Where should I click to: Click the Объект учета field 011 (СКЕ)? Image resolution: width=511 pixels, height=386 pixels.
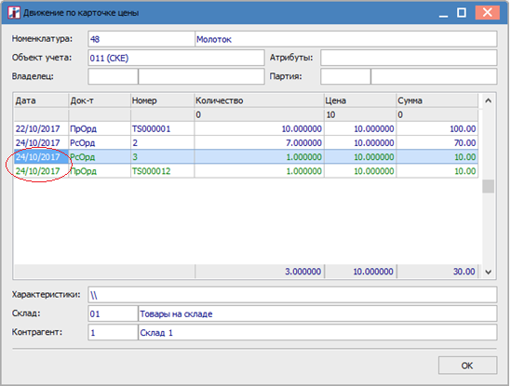176,58
